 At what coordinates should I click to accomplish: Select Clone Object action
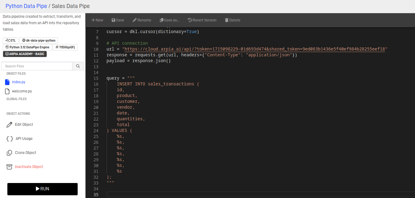point(25,153)
